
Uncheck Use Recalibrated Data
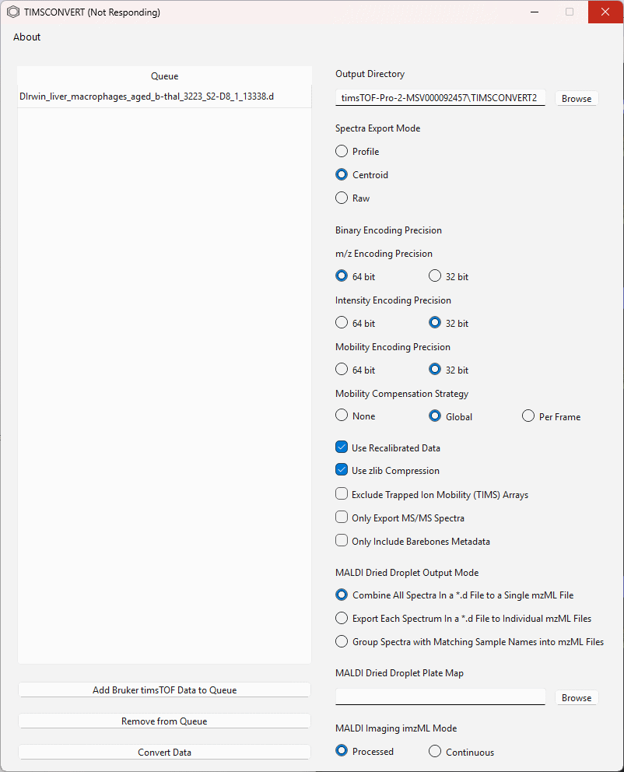342,447
